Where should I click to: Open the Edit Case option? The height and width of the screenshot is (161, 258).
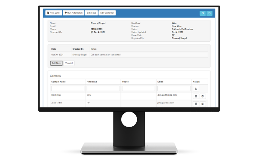click(91, 13)
